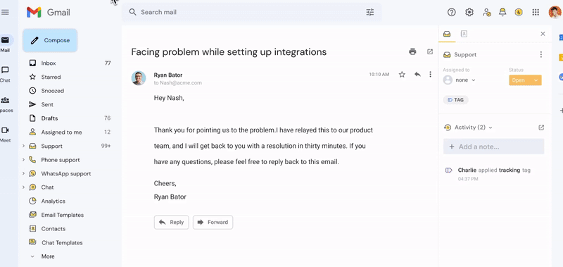
Task: Show search options filter icon
Action: pyautogui.click(x=370, y=12)
